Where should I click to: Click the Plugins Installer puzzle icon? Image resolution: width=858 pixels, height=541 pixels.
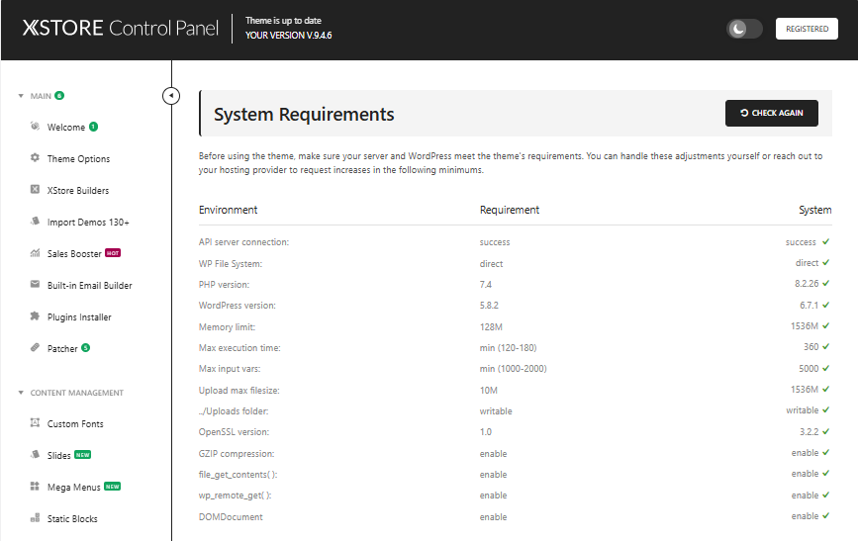35,316
